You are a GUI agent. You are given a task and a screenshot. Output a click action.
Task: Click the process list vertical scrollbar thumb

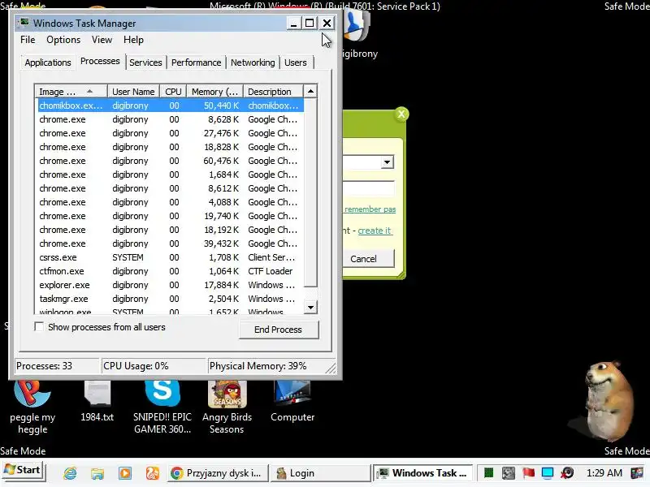point(310,192)
